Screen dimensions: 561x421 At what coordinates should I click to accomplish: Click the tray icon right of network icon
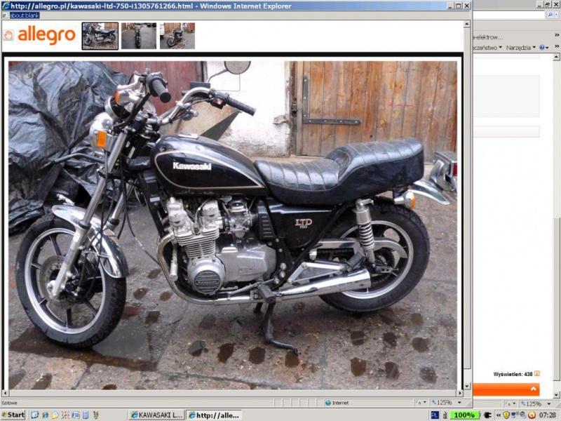pyautogui.click(x=523, y=415)
